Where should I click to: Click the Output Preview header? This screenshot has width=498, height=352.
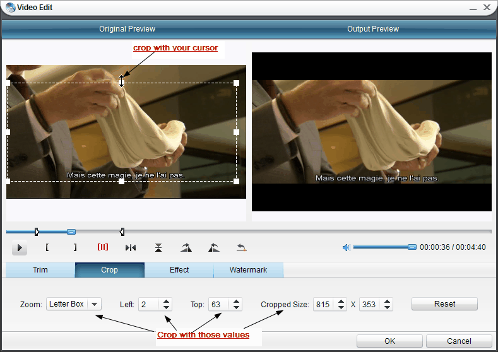(x=373, y=29)
